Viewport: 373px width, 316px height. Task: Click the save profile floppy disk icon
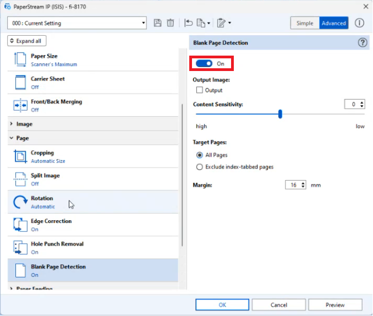[158, 23]
